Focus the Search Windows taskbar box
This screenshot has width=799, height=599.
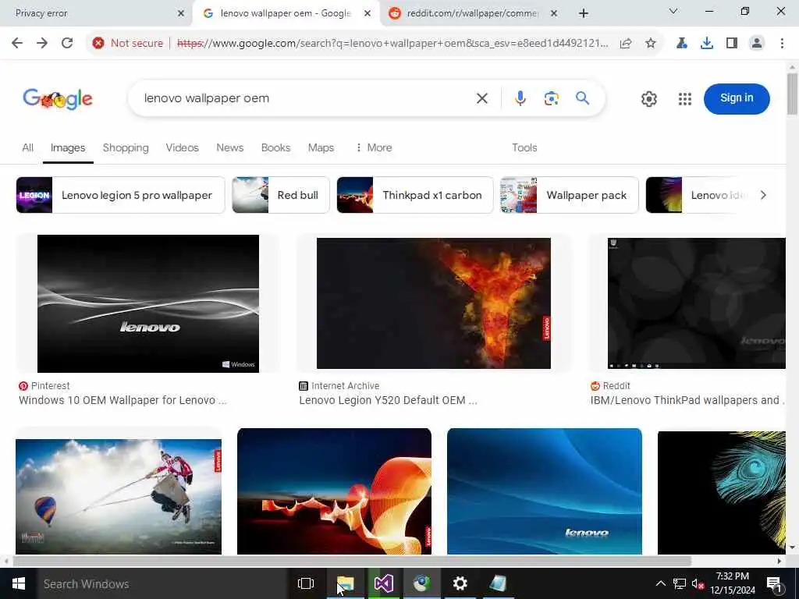pos(163,583)
